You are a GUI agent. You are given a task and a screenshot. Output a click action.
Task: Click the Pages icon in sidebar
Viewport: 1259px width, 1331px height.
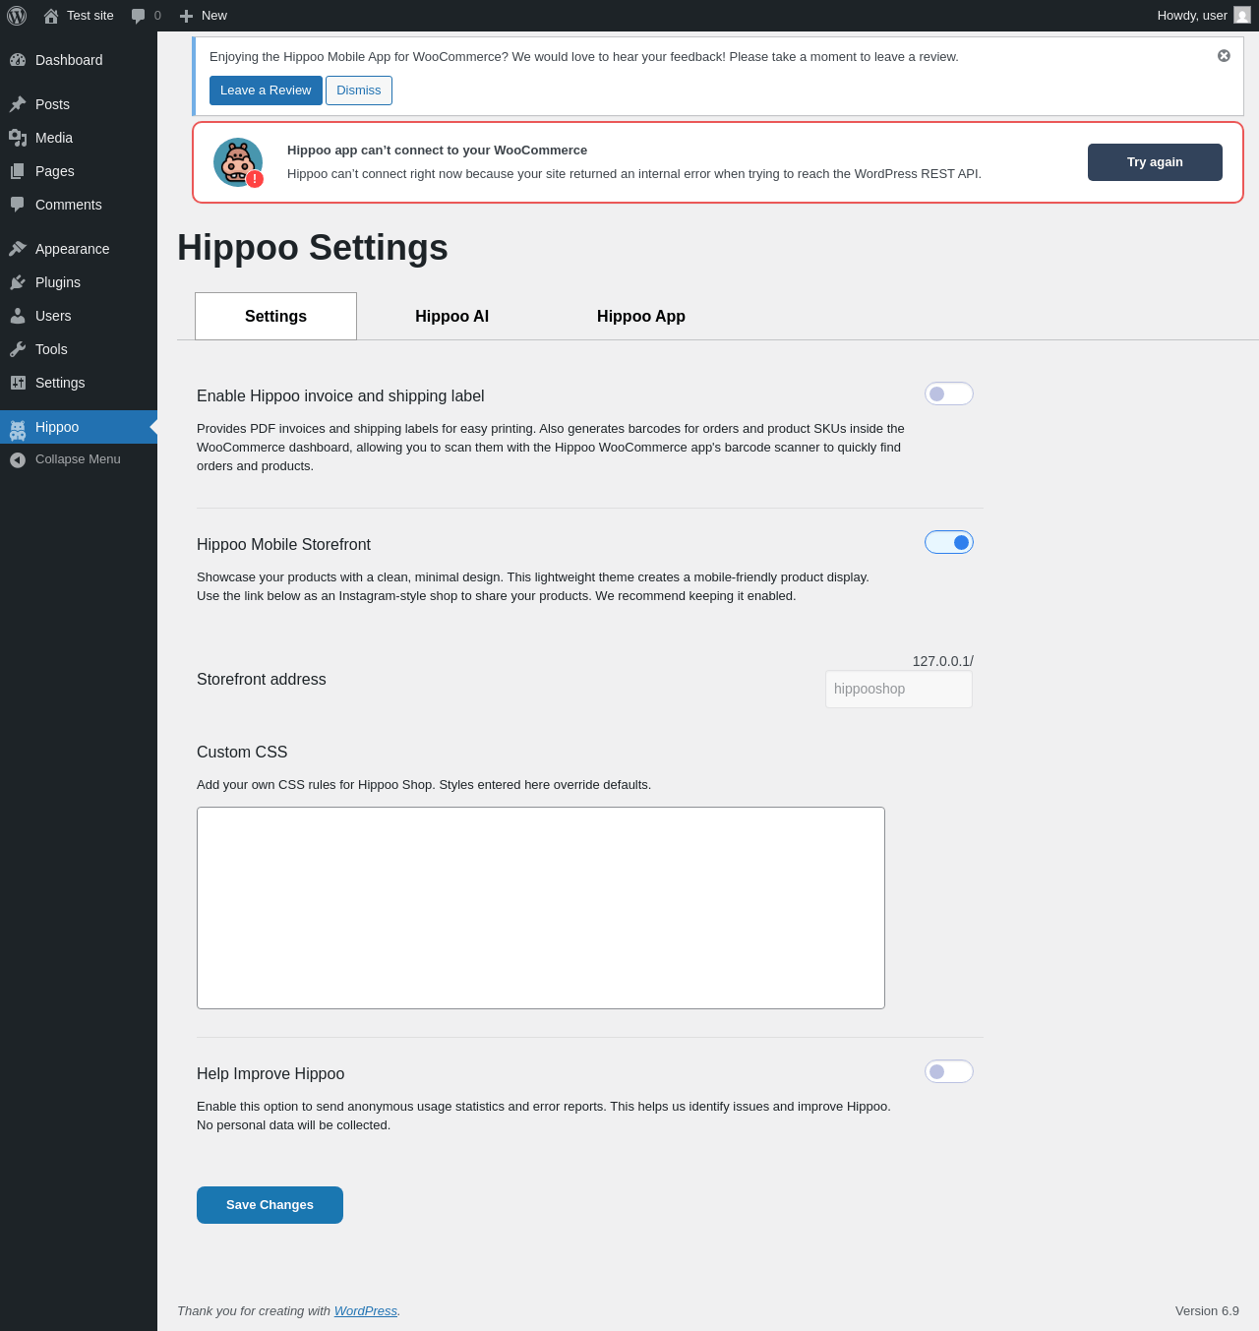tap(18, 171)
